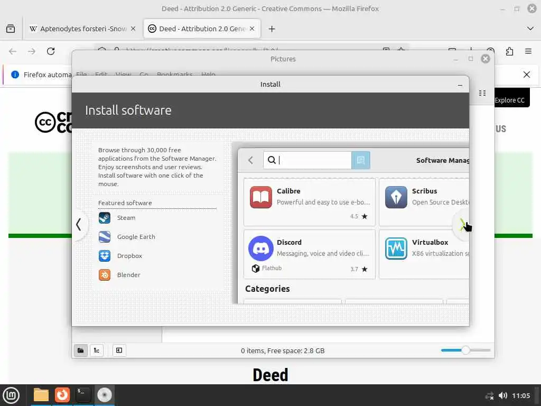Screen dimensions: 541x406
Task: Click the Creative Commons logo
Action: point(53,122)
